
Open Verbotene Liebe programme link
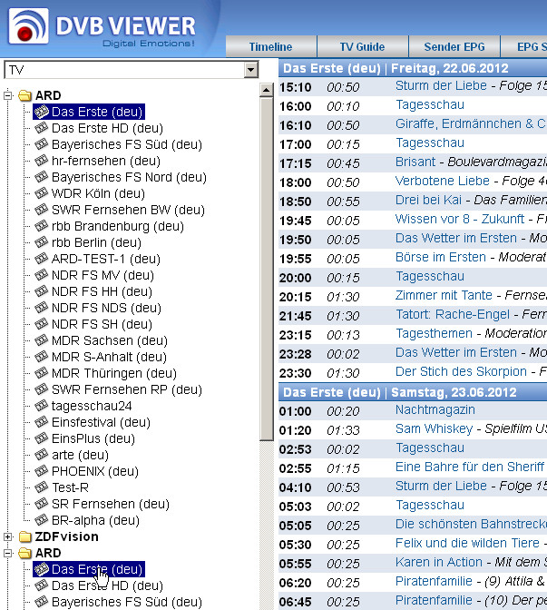click(x=443, y=181)
